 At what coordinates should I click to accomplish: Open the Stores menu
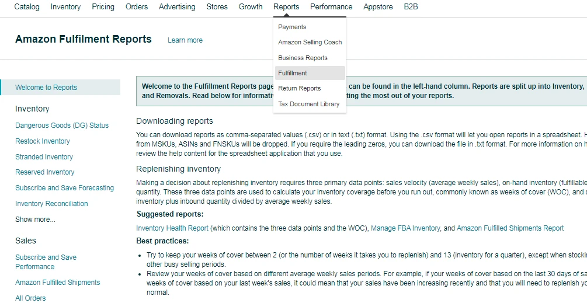[x=217, y=7]
